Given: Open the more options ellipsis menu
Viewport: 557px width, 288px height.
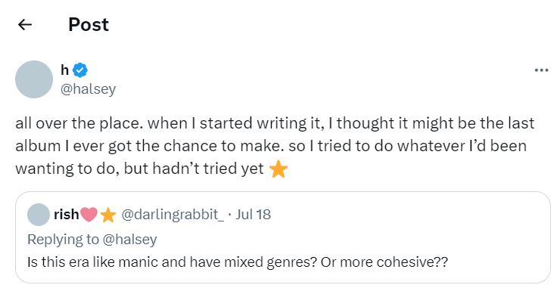Looking at the screenshot, I should tap(541, 70).
